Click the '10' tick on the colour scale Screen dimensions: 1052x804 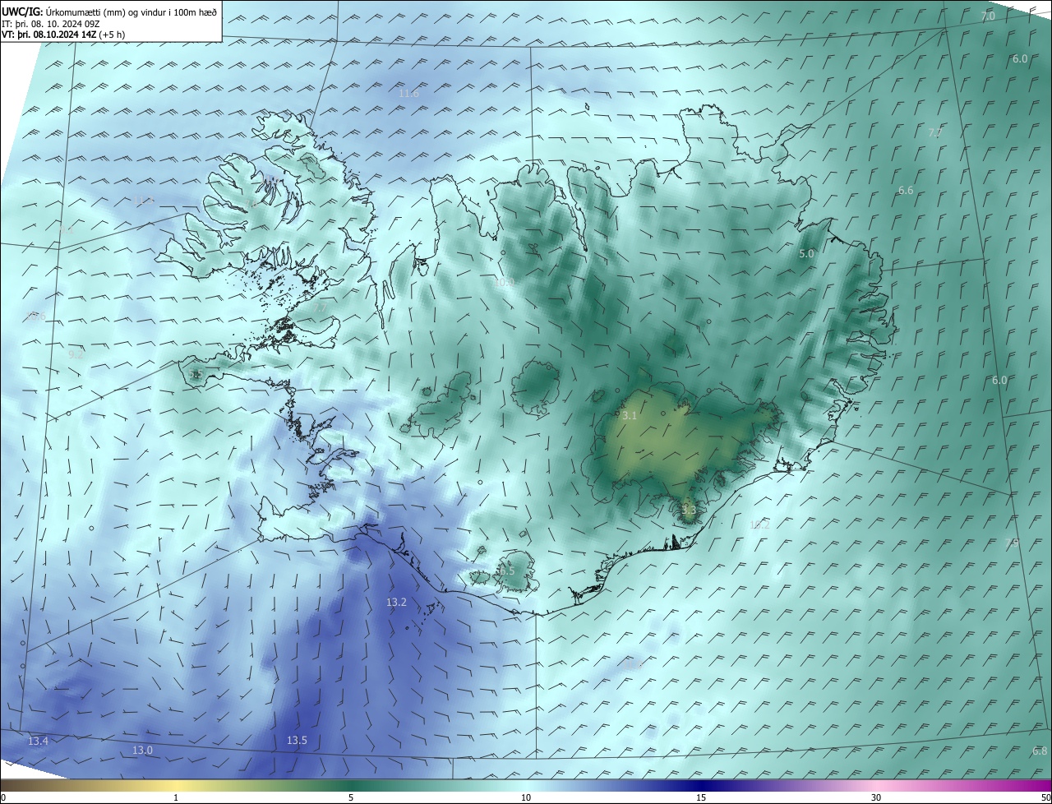(526, 797)
